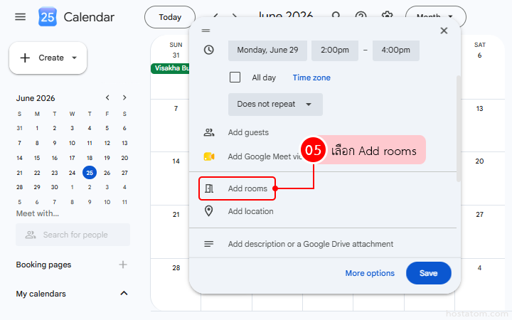This screenshot has width=512, height=320.
Task: Click the Add guests field
Action: pos(248,132)
